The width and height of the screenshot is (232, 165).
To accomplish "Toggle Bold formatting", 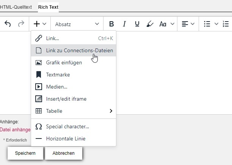I will [111, 24].
